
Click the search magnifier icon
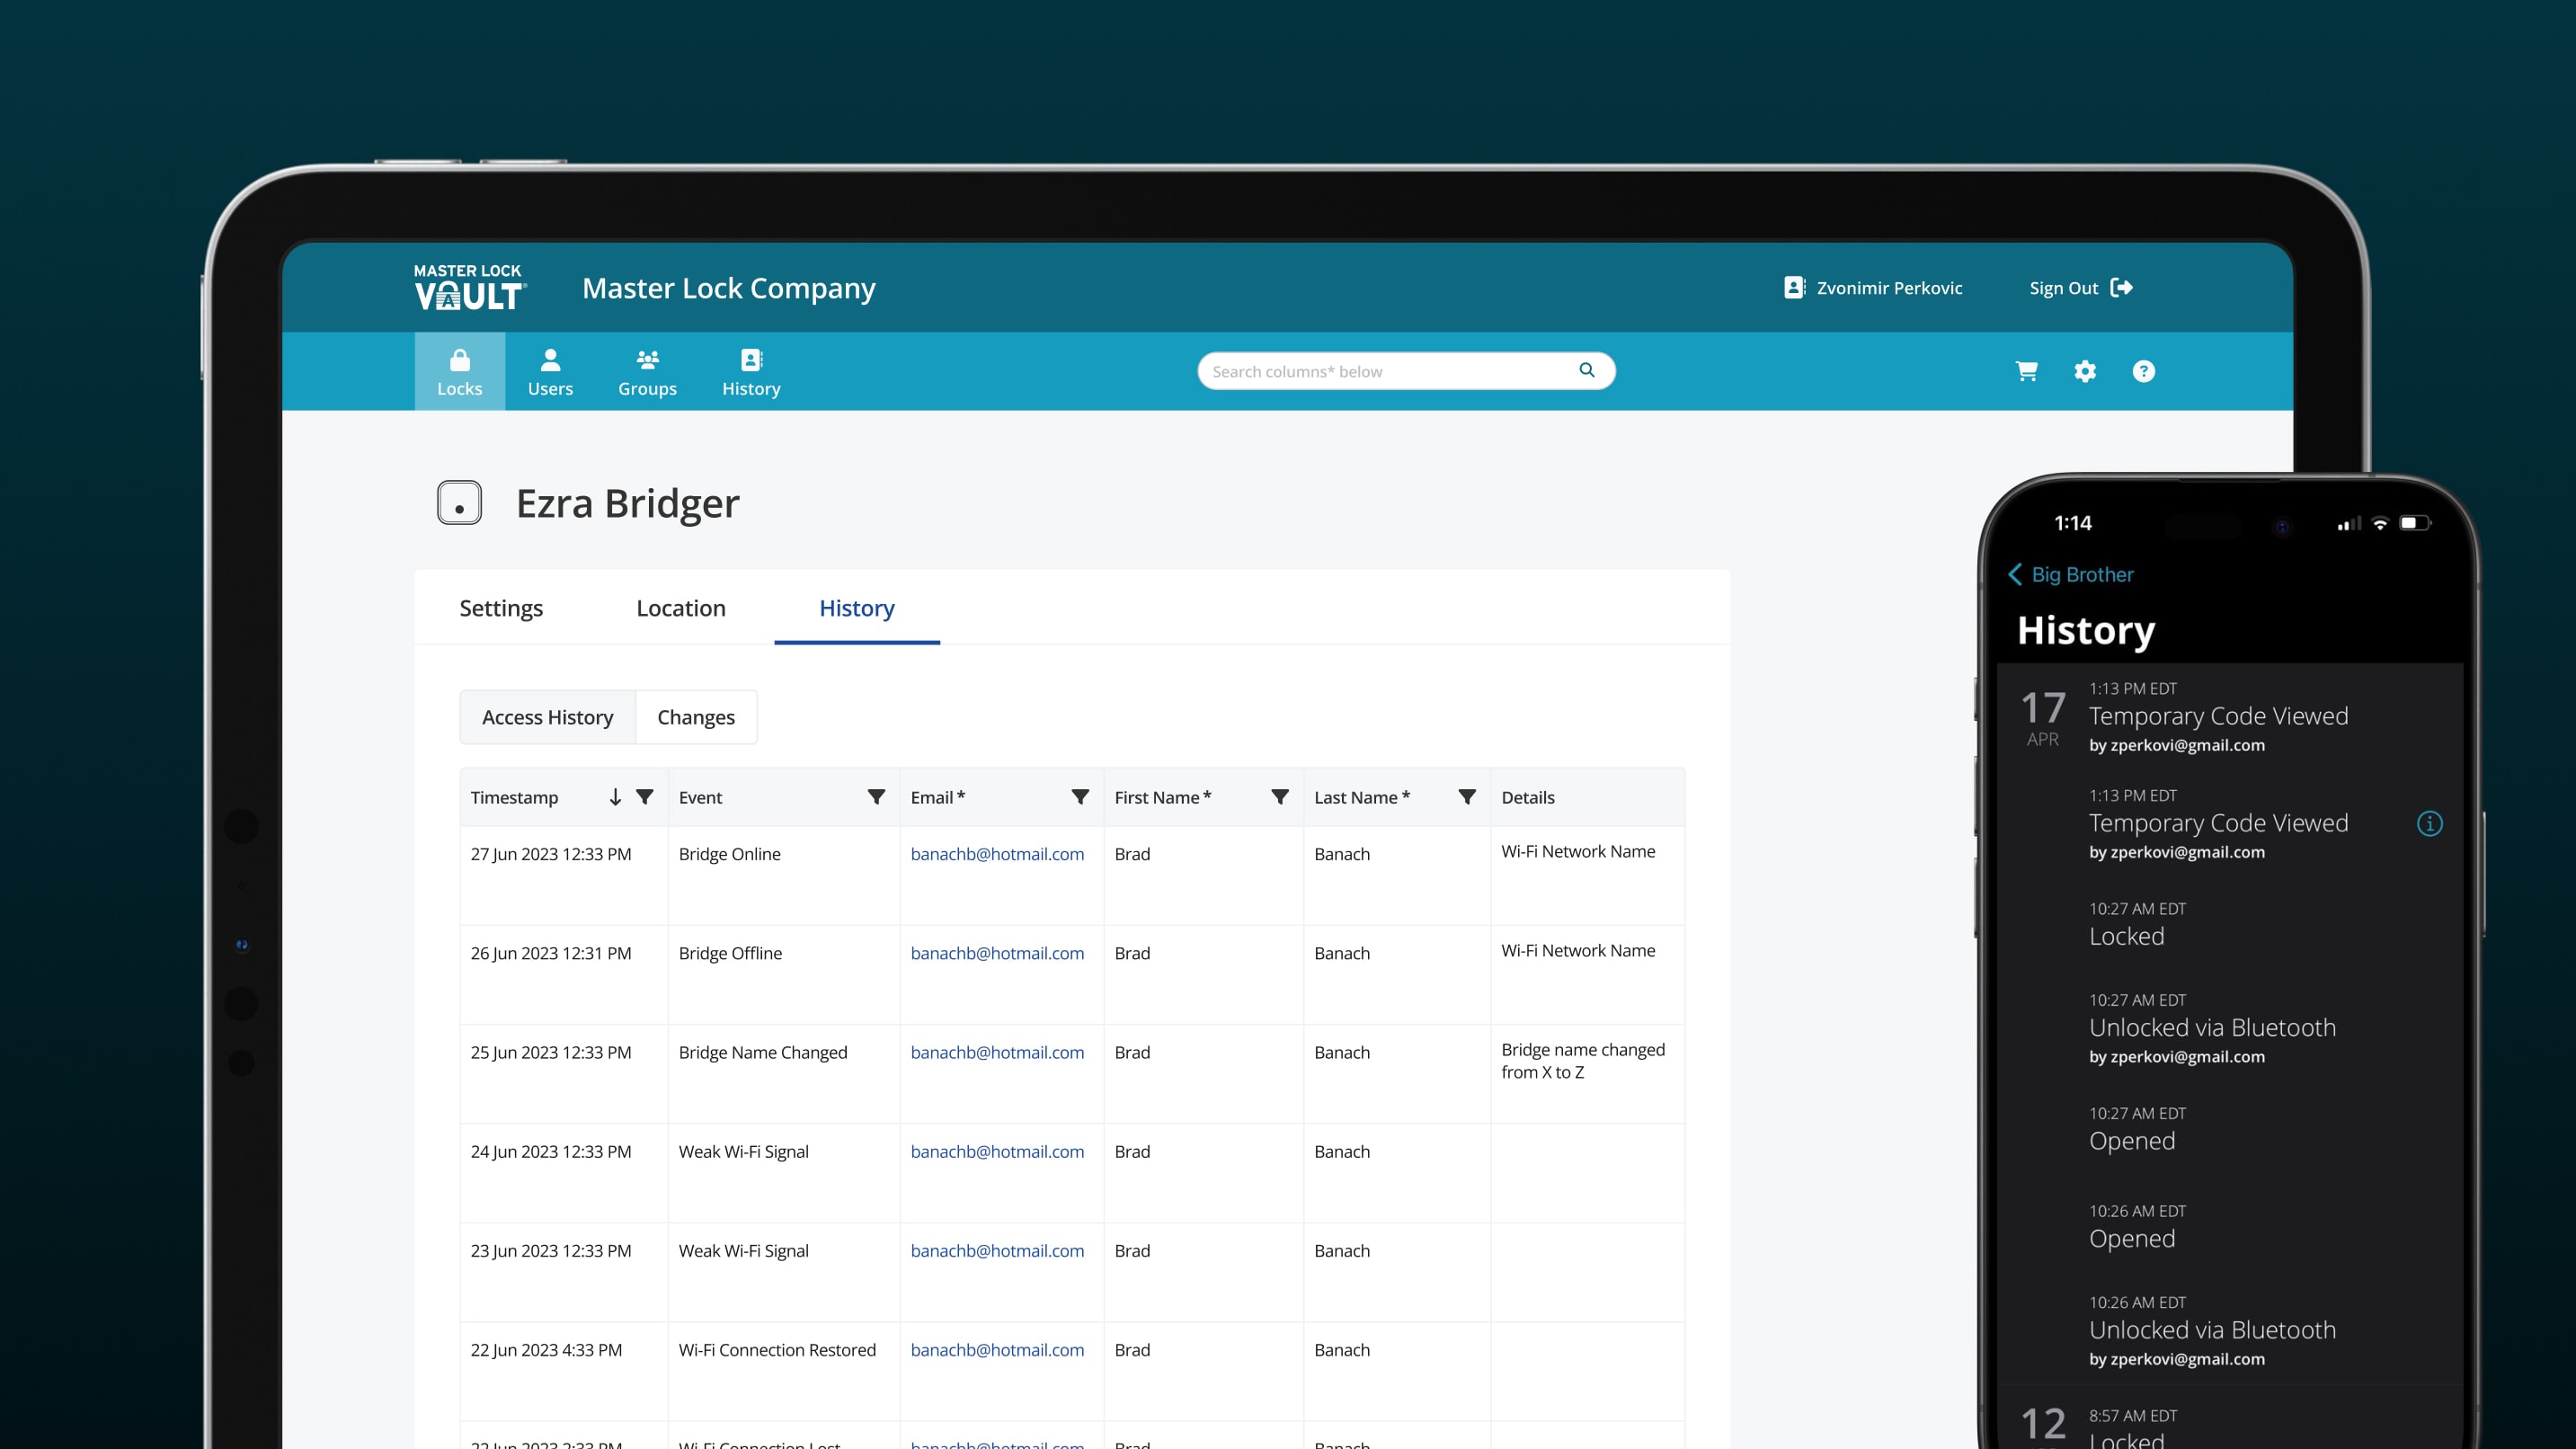(x=1586, y=370)
